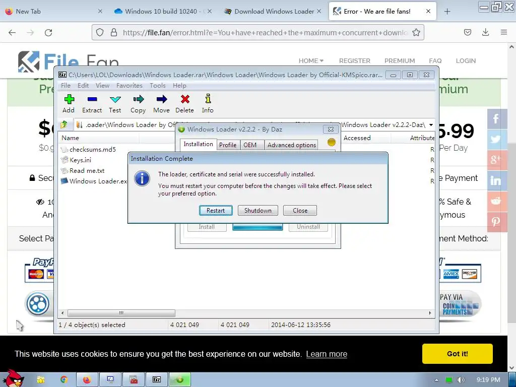Show hidden system tray icons arrow
Screen dimensions: 516x387
436,380
